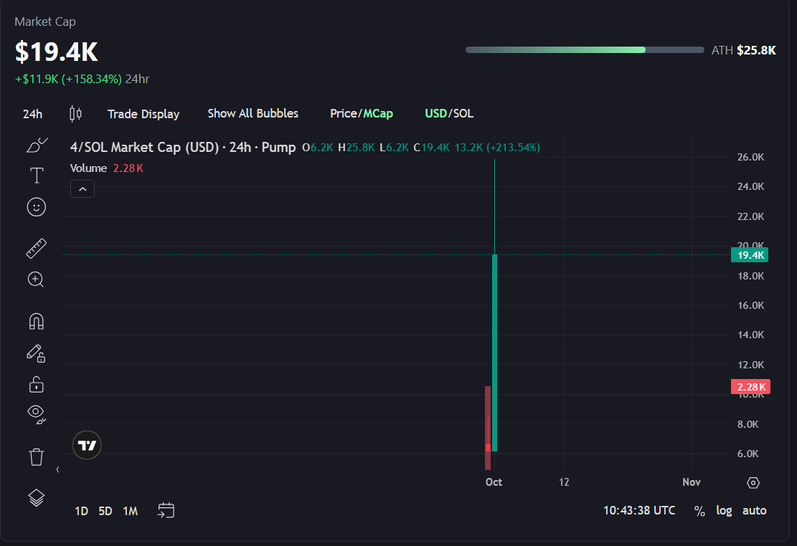
Task: Toggle auto scale mode
Action: [x=754, y=510]
